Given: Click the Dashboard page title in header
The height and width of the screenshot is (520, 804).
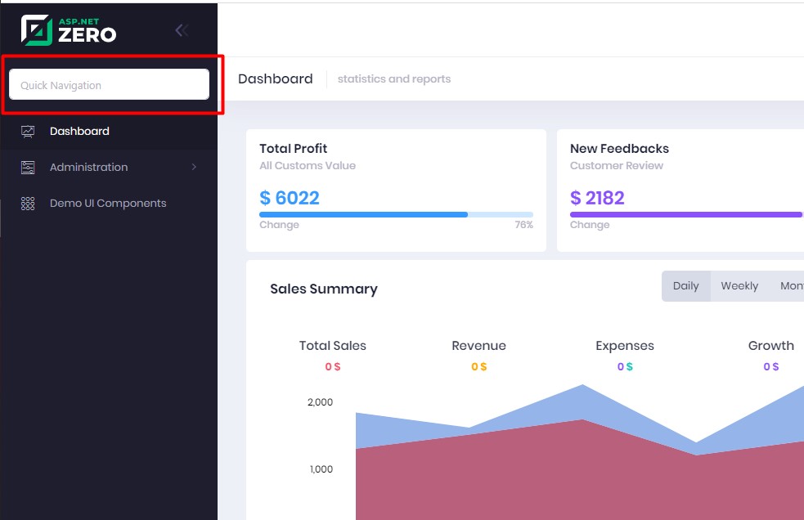Looking at the screenshot, I should point(275,79).
